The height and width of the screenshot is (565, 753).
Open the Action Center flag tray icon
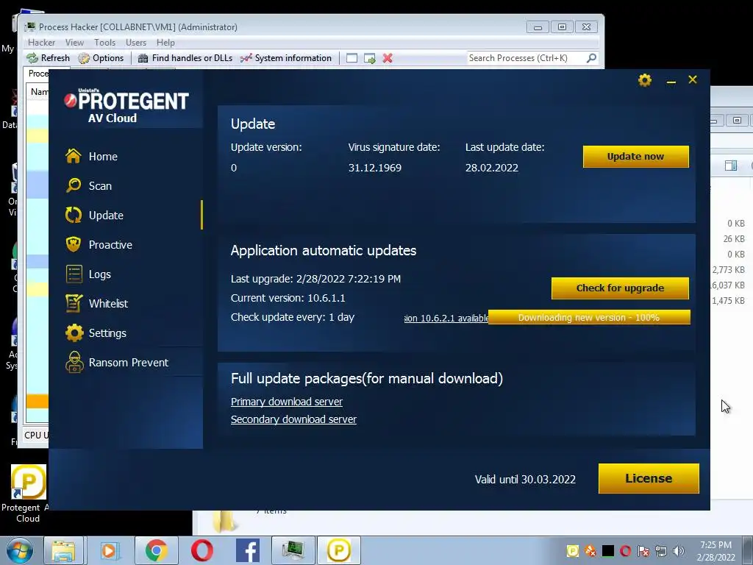pos(643,550)
